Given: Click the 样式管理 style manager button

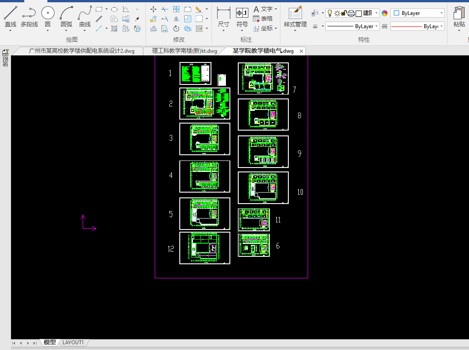Looking at the screenshot, I should tap(295, 17).
